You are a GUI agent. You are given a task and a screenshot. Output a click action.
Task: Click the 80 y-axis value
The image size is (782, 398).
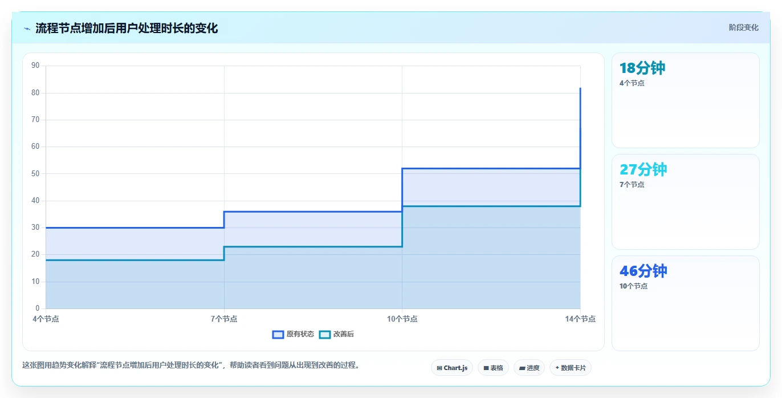coord(35,92)
